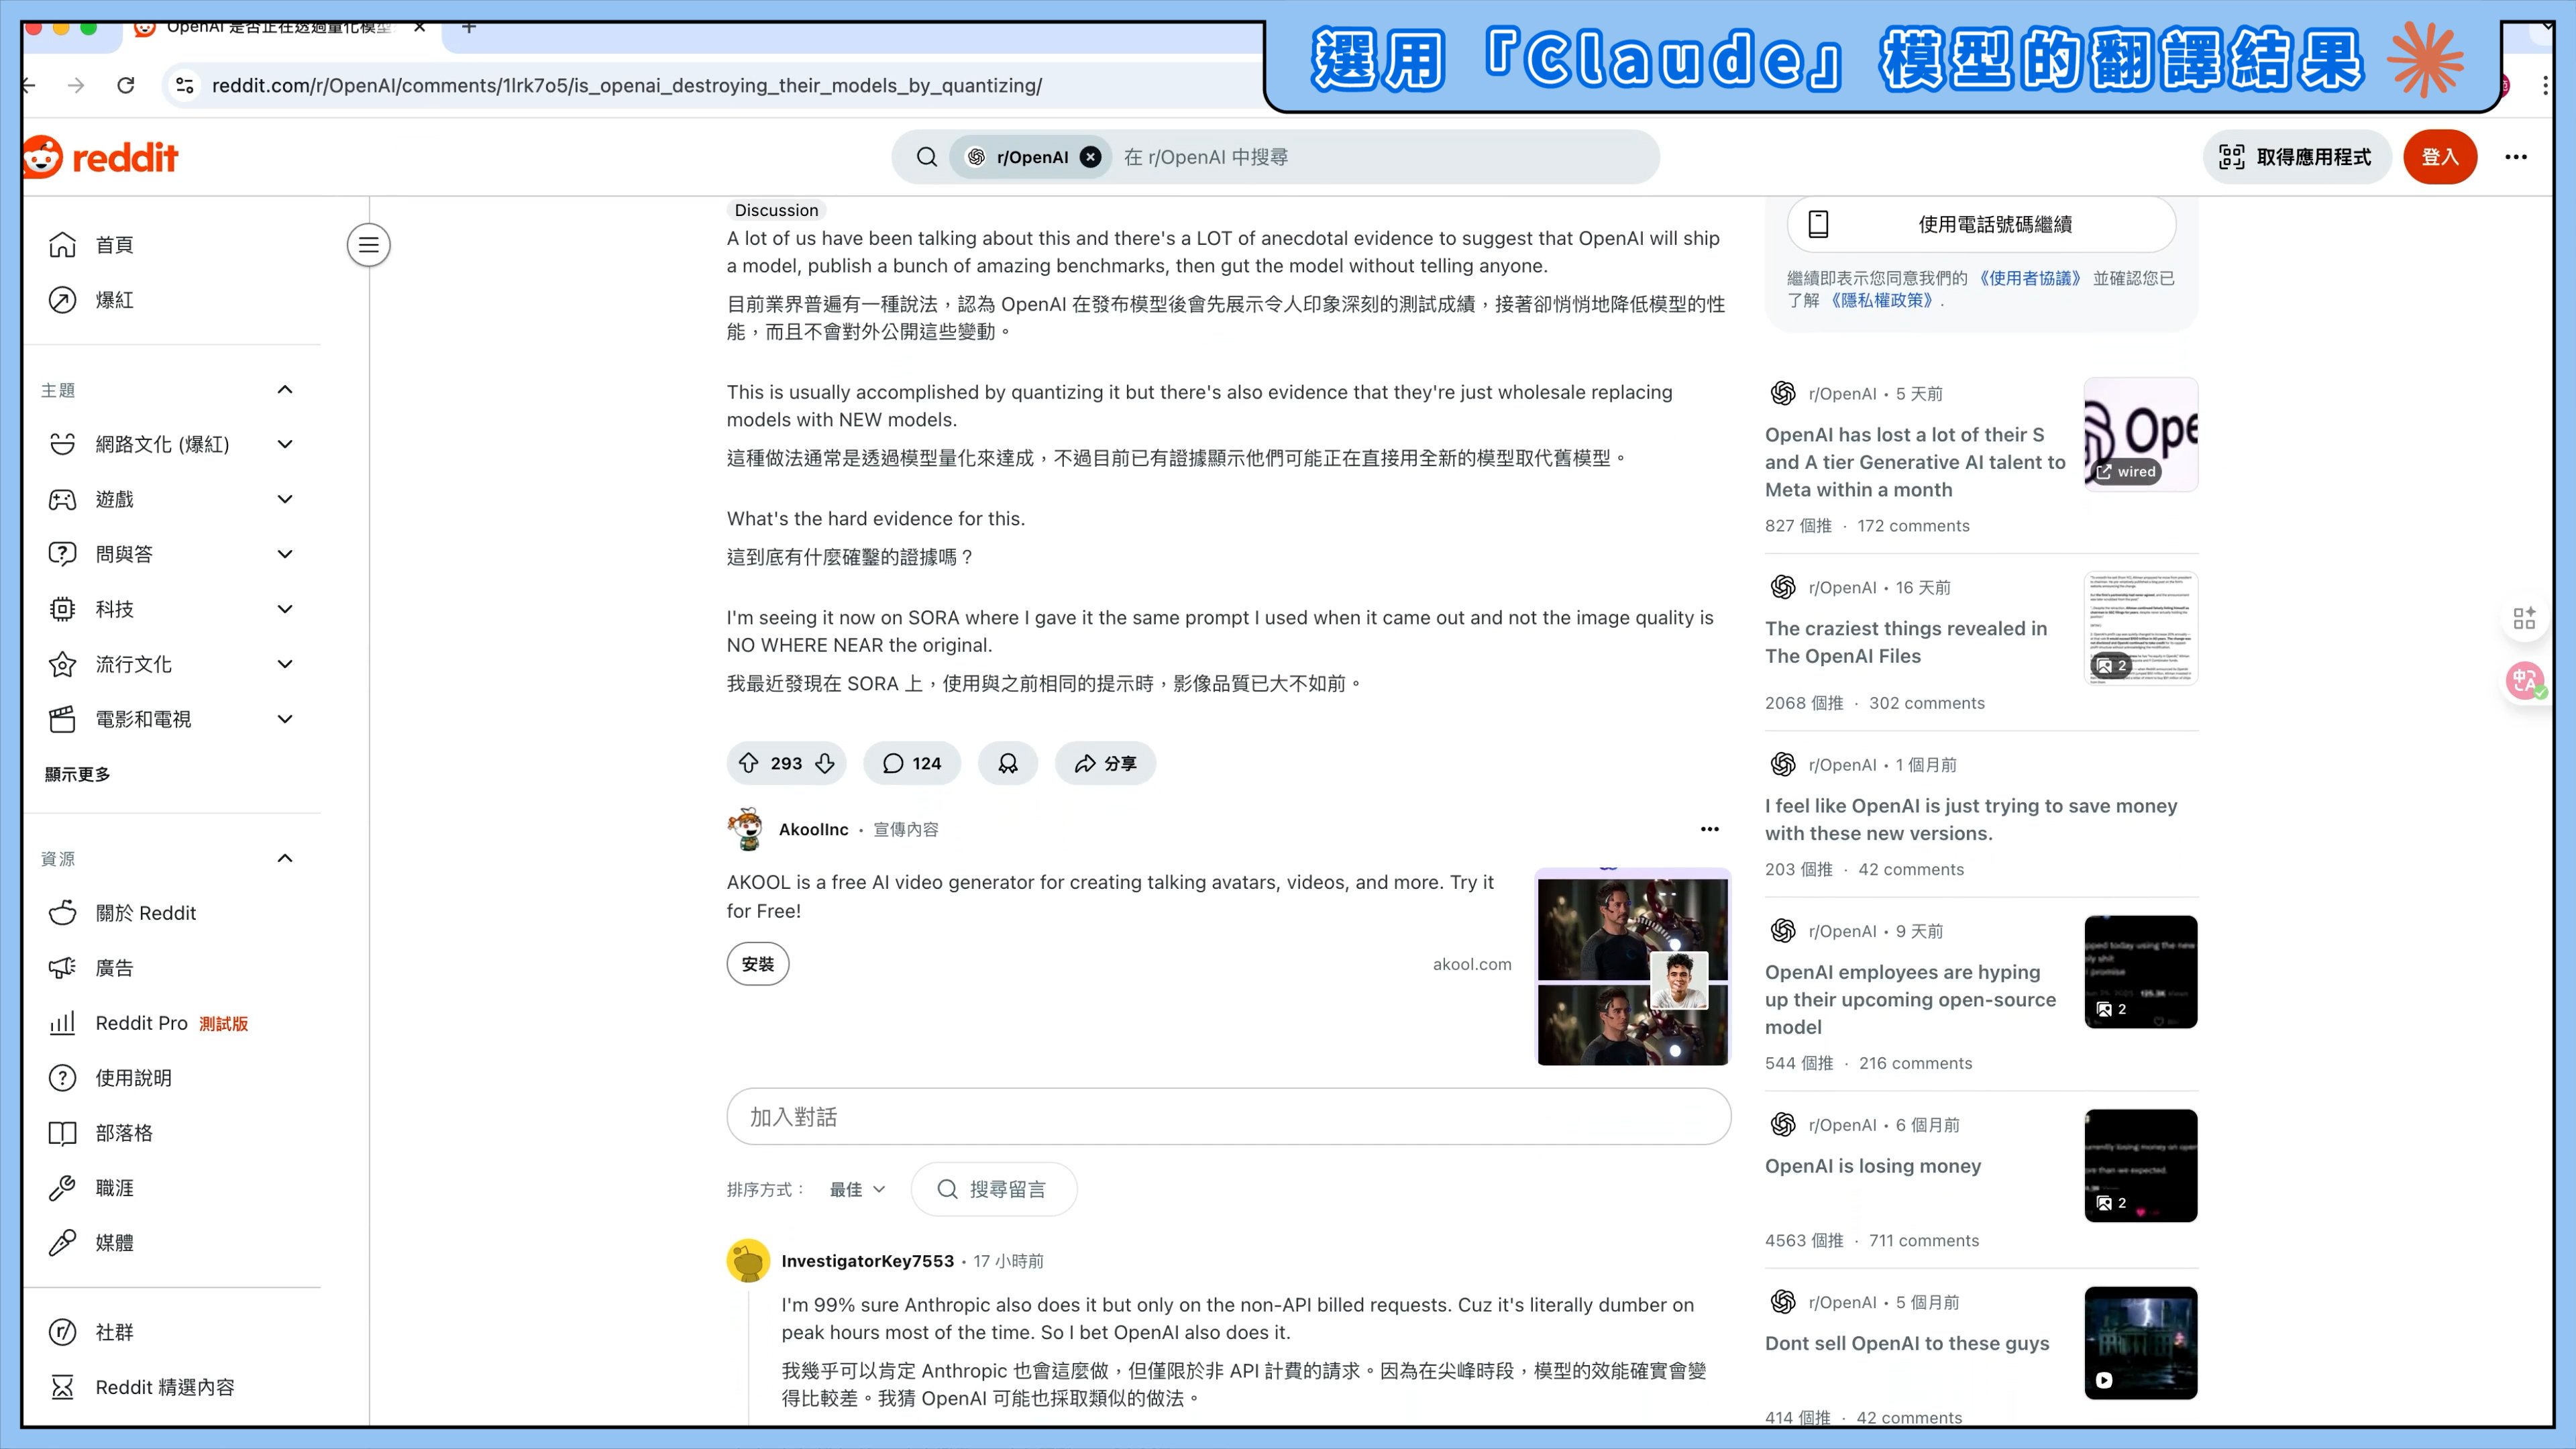Click 使用電話號碼繼續 button
This screenshot has width=2576, height=1449.
pyautogui.click(x=1981, y=224)
